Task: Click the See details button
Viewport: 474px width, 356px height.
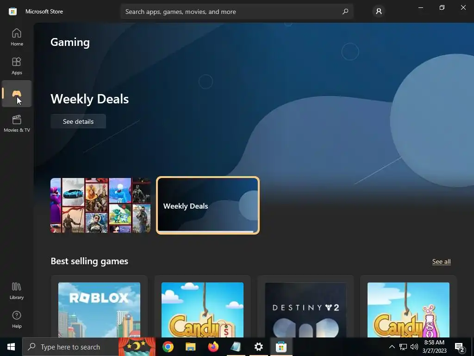Action: pos(78,121)
